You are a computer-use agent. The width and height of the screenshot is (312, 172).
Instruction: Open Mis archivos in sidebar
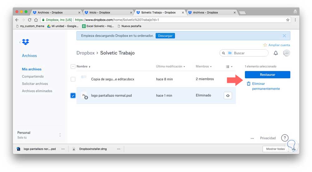coord(32,69)
